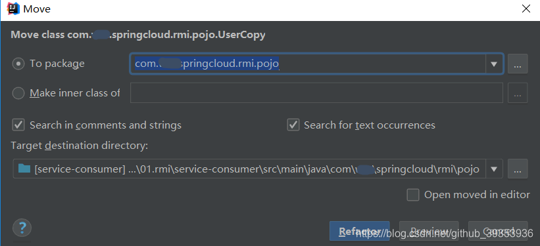
Task: Select the To package radio button
Action: 18,64
